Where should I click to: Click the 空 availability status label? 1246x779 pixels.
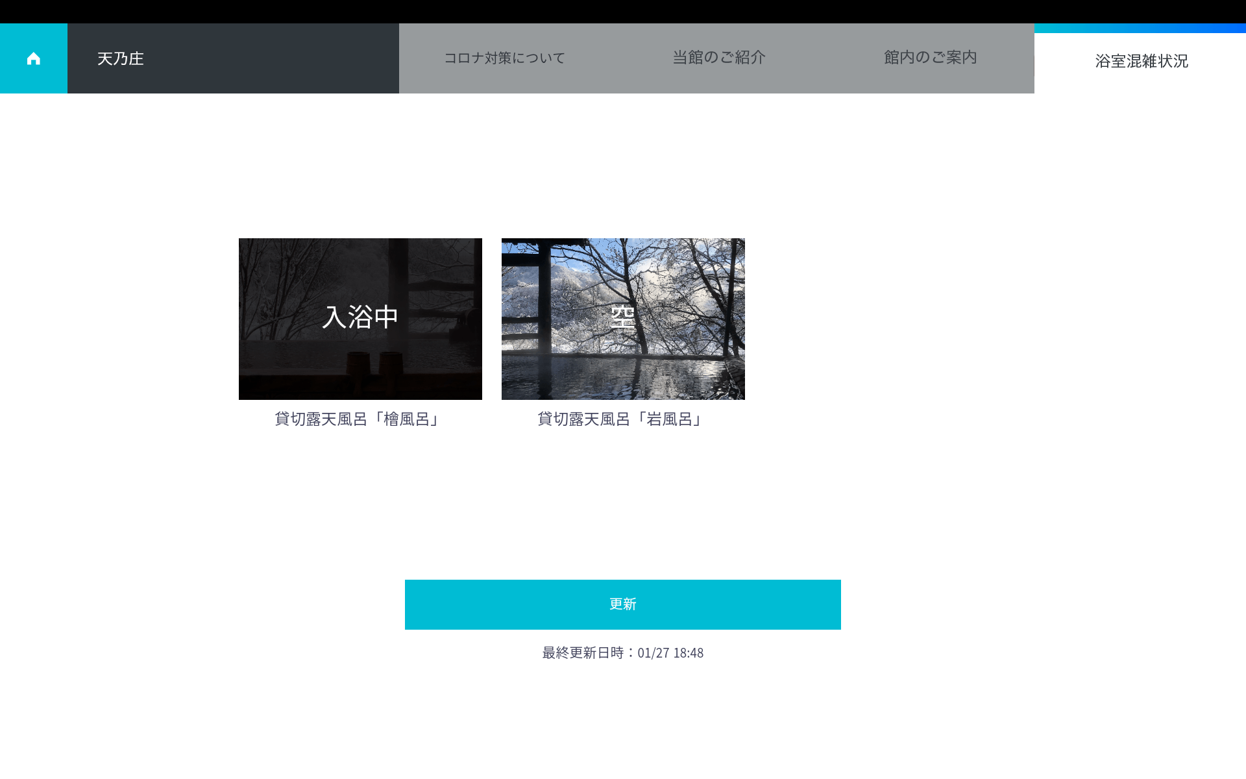623,317
